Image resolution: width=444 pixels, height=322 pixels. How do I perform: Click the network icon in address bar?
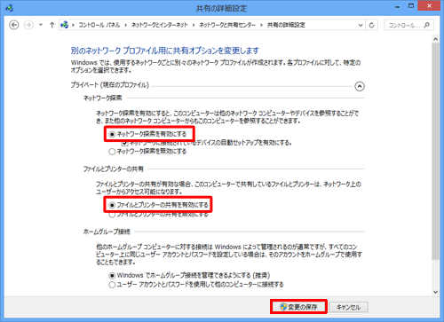[x=64, y=25]
